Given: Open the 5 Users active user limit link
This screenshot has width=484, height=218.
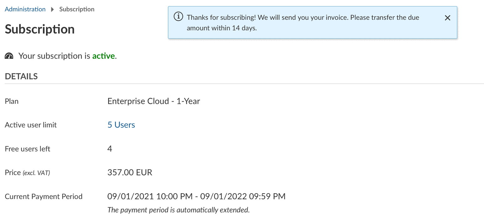Looking at the screenshot, I should (121, 125).
